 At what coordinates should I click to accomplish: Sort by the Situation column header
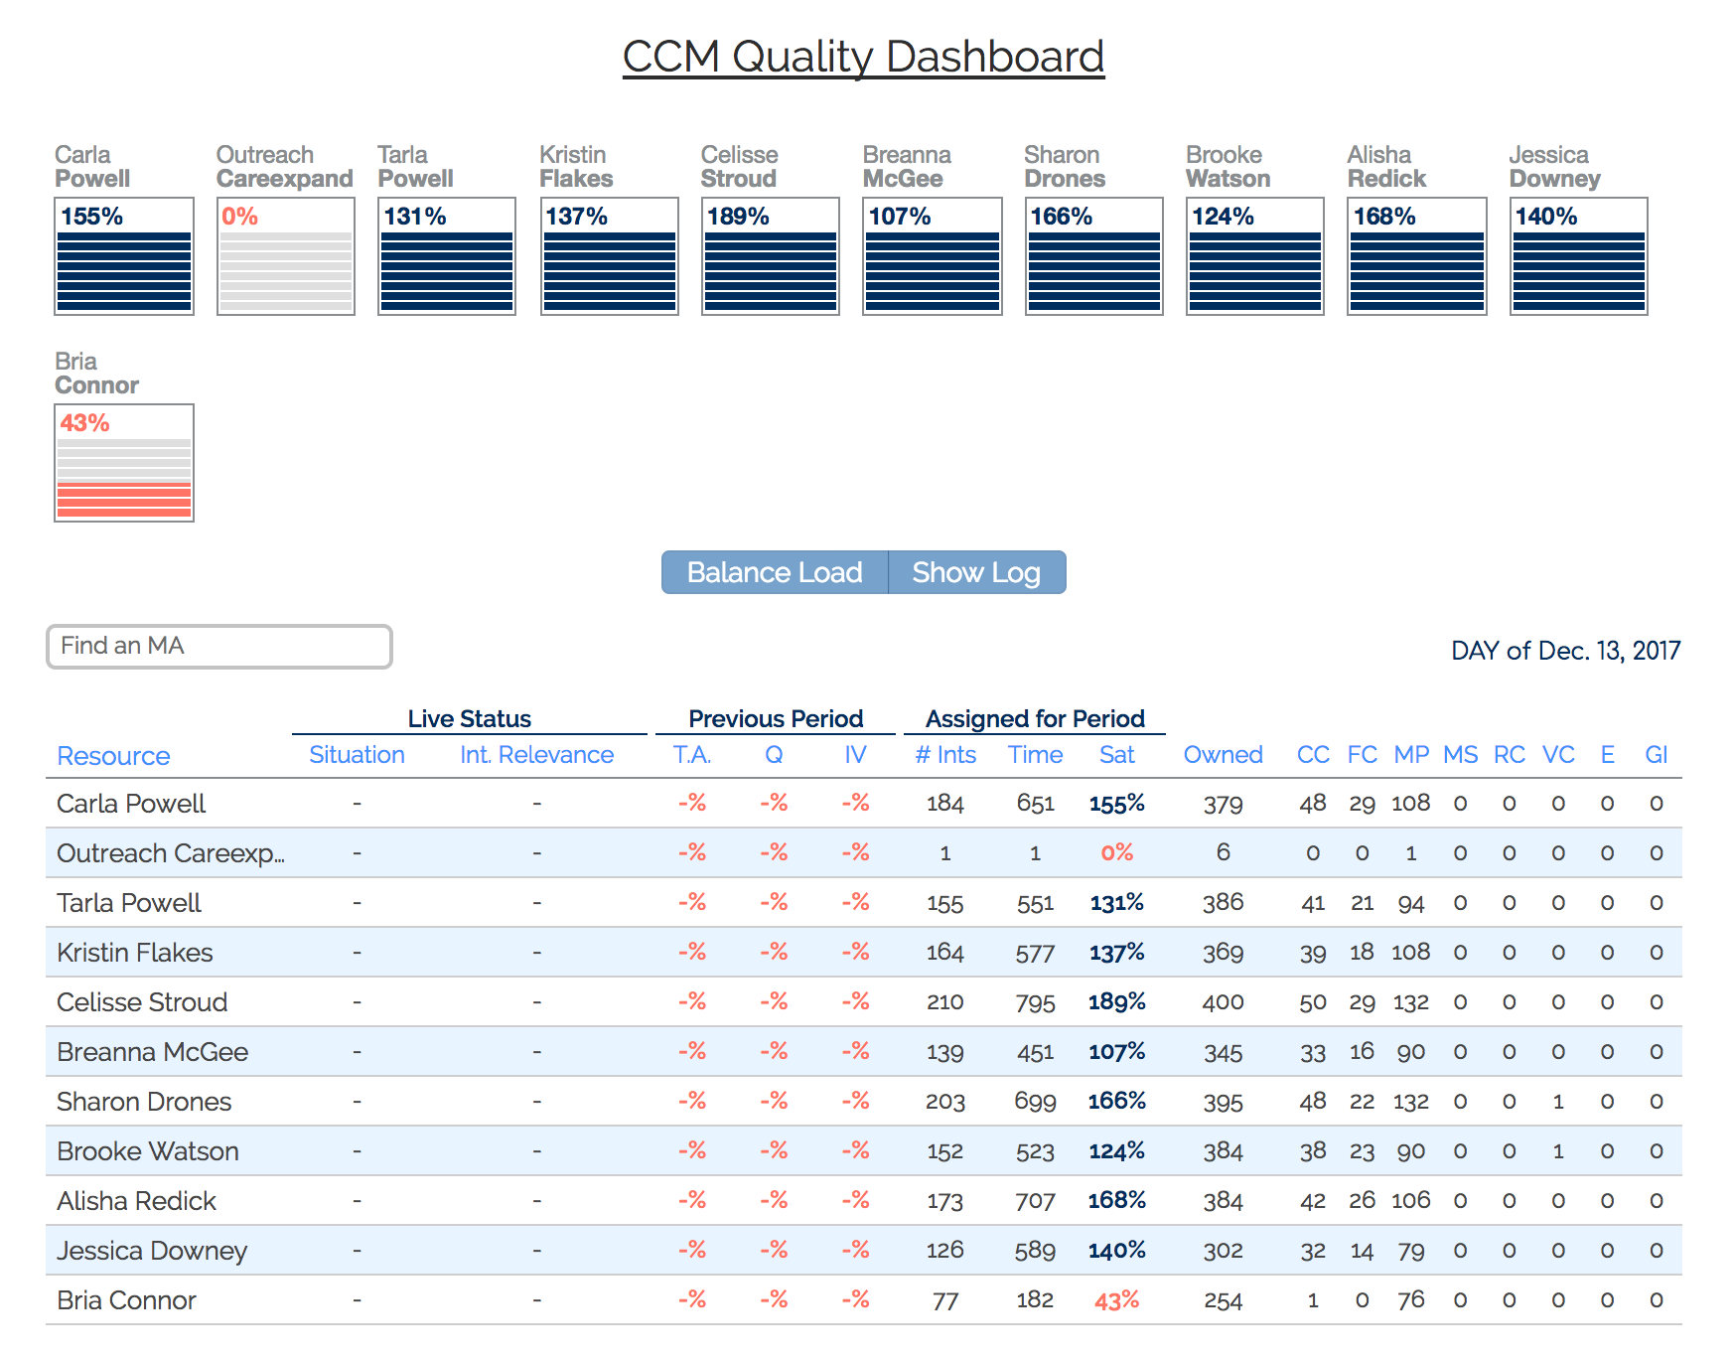click(357, 755)
